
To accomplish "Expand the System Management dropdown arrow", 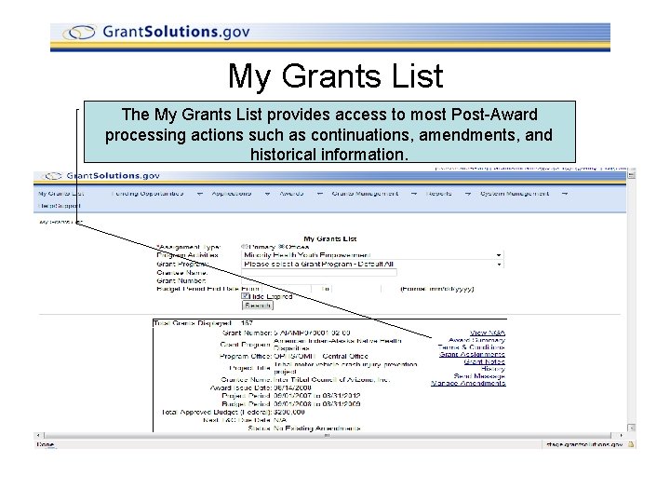I will pyautogui.click(x=565, y=194).
